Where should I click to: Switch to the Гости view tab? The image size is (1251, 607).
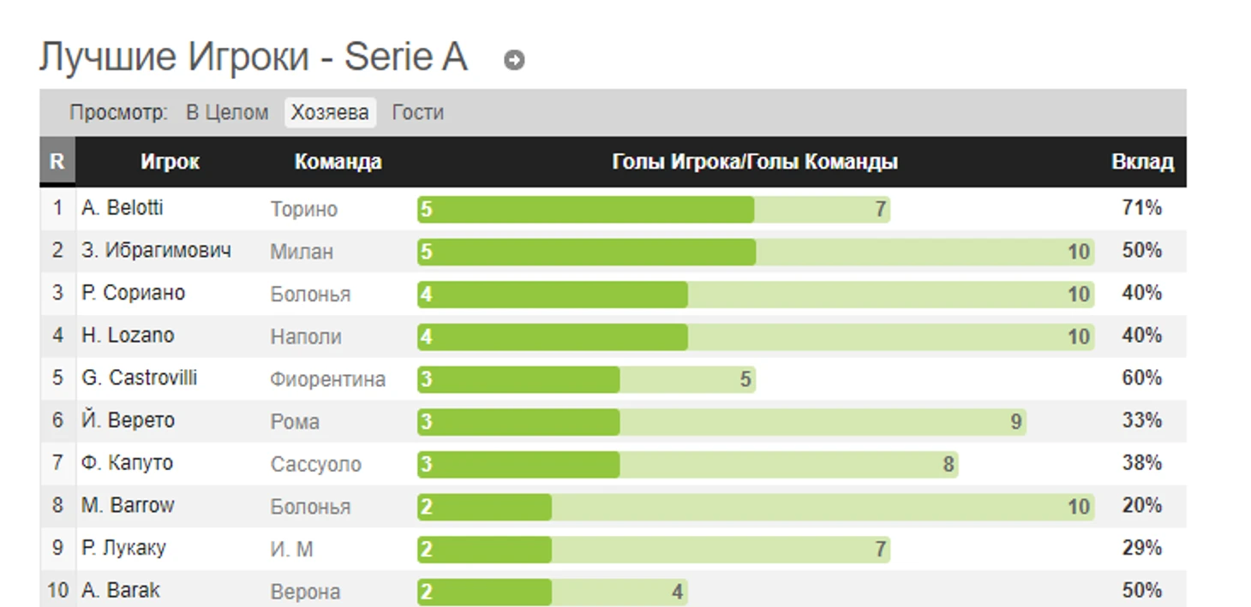[417, 112]
